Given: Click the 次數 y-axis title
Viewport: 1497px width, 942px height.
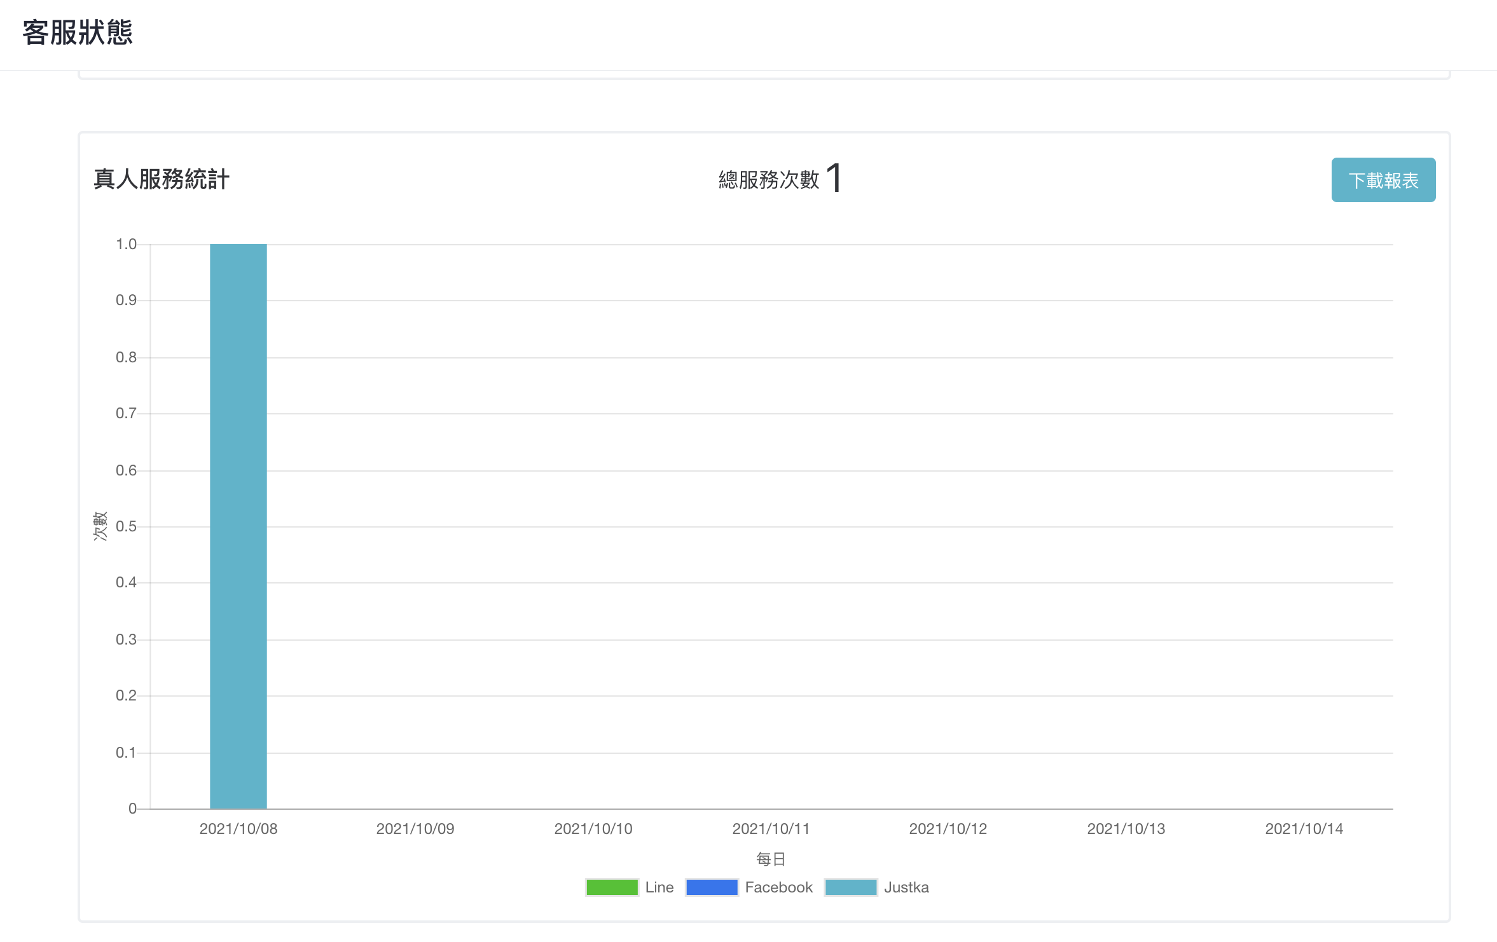Looking at the screenshot, I should [100, 526].
